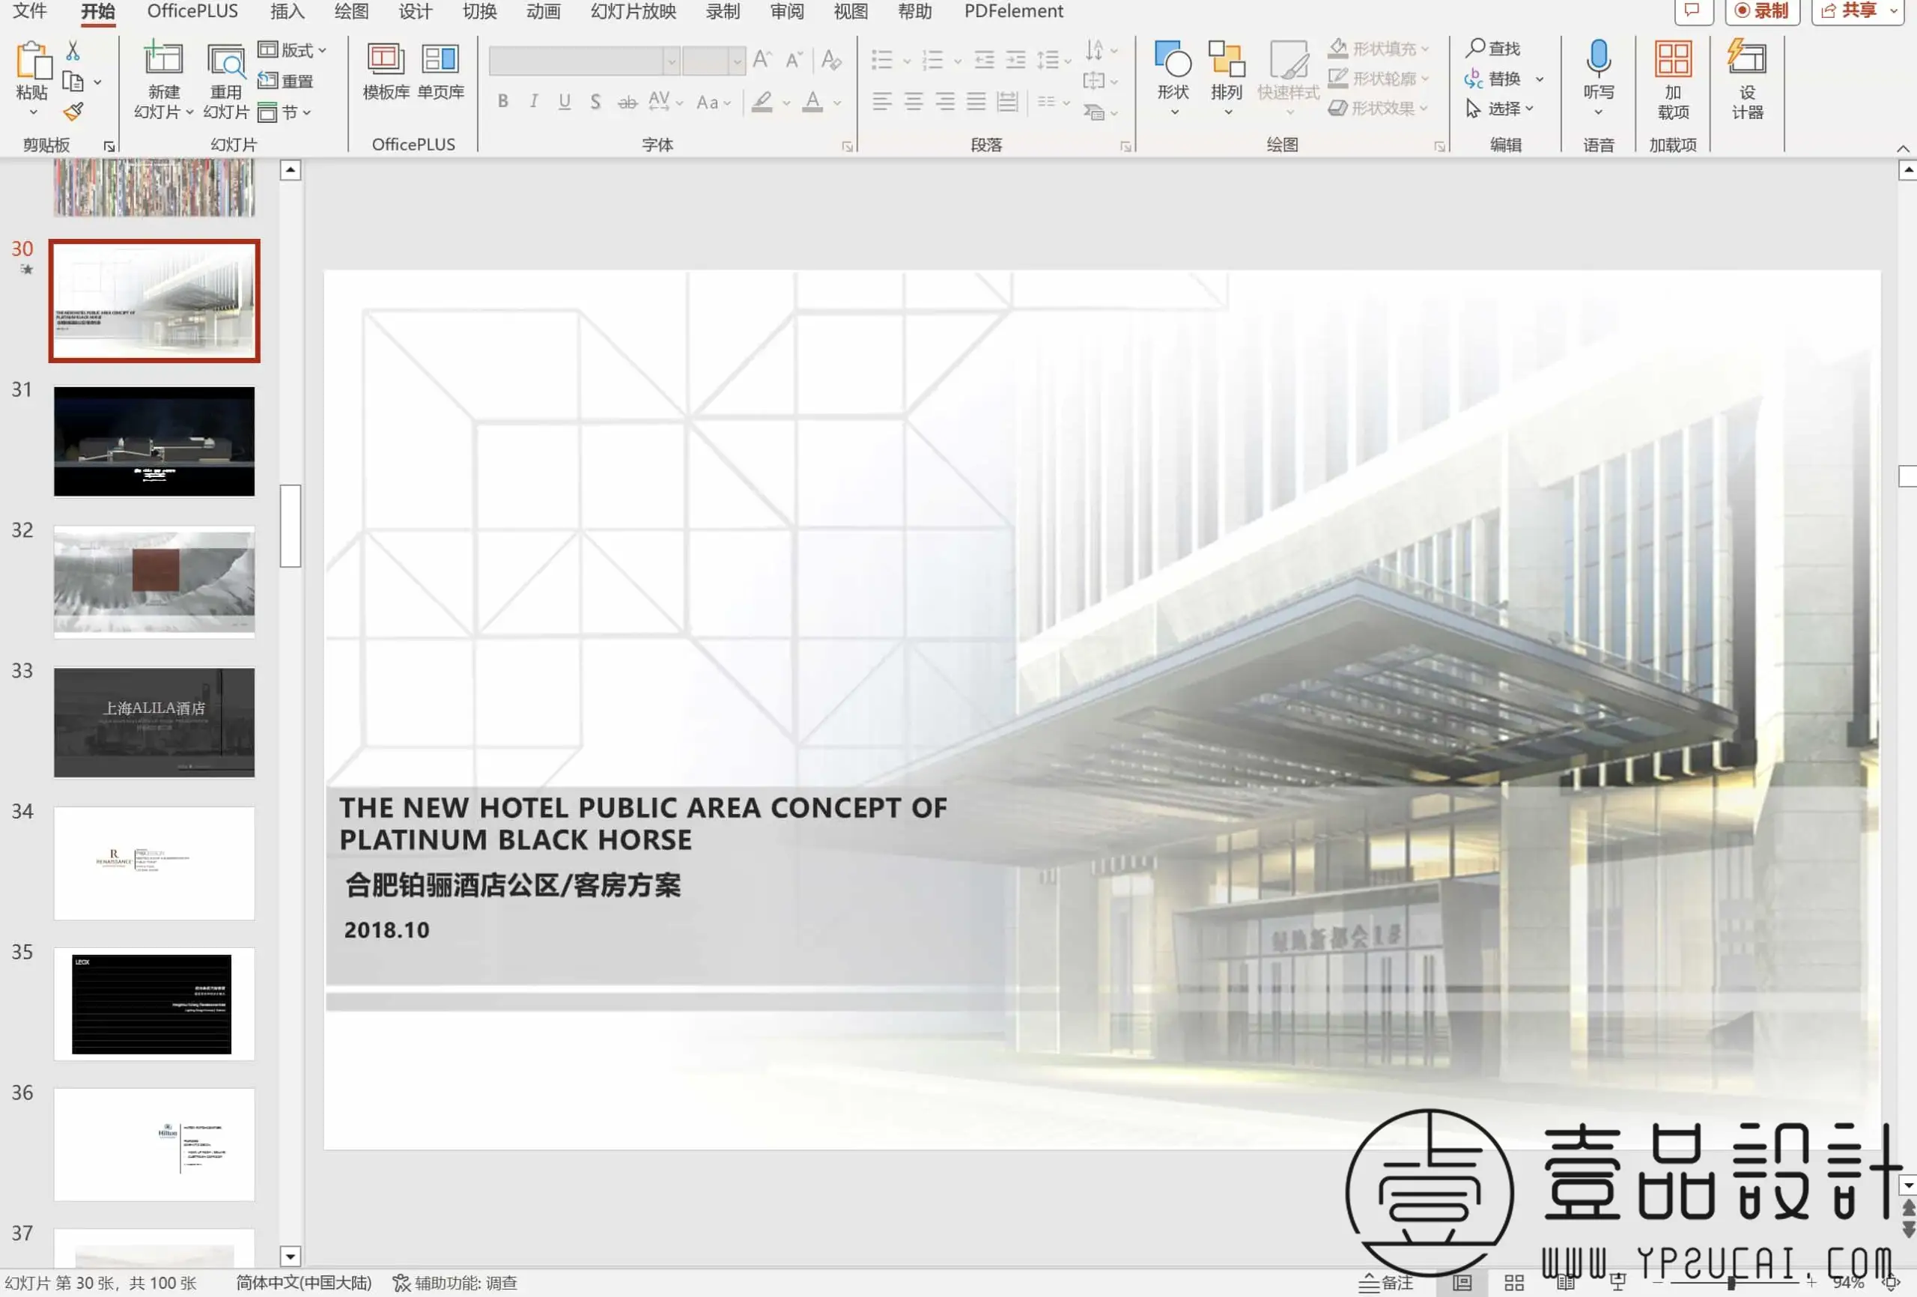Toggle Text Shadow (S) formatting
Viewport: 1917px width, 1297px height.
[595, 102]
